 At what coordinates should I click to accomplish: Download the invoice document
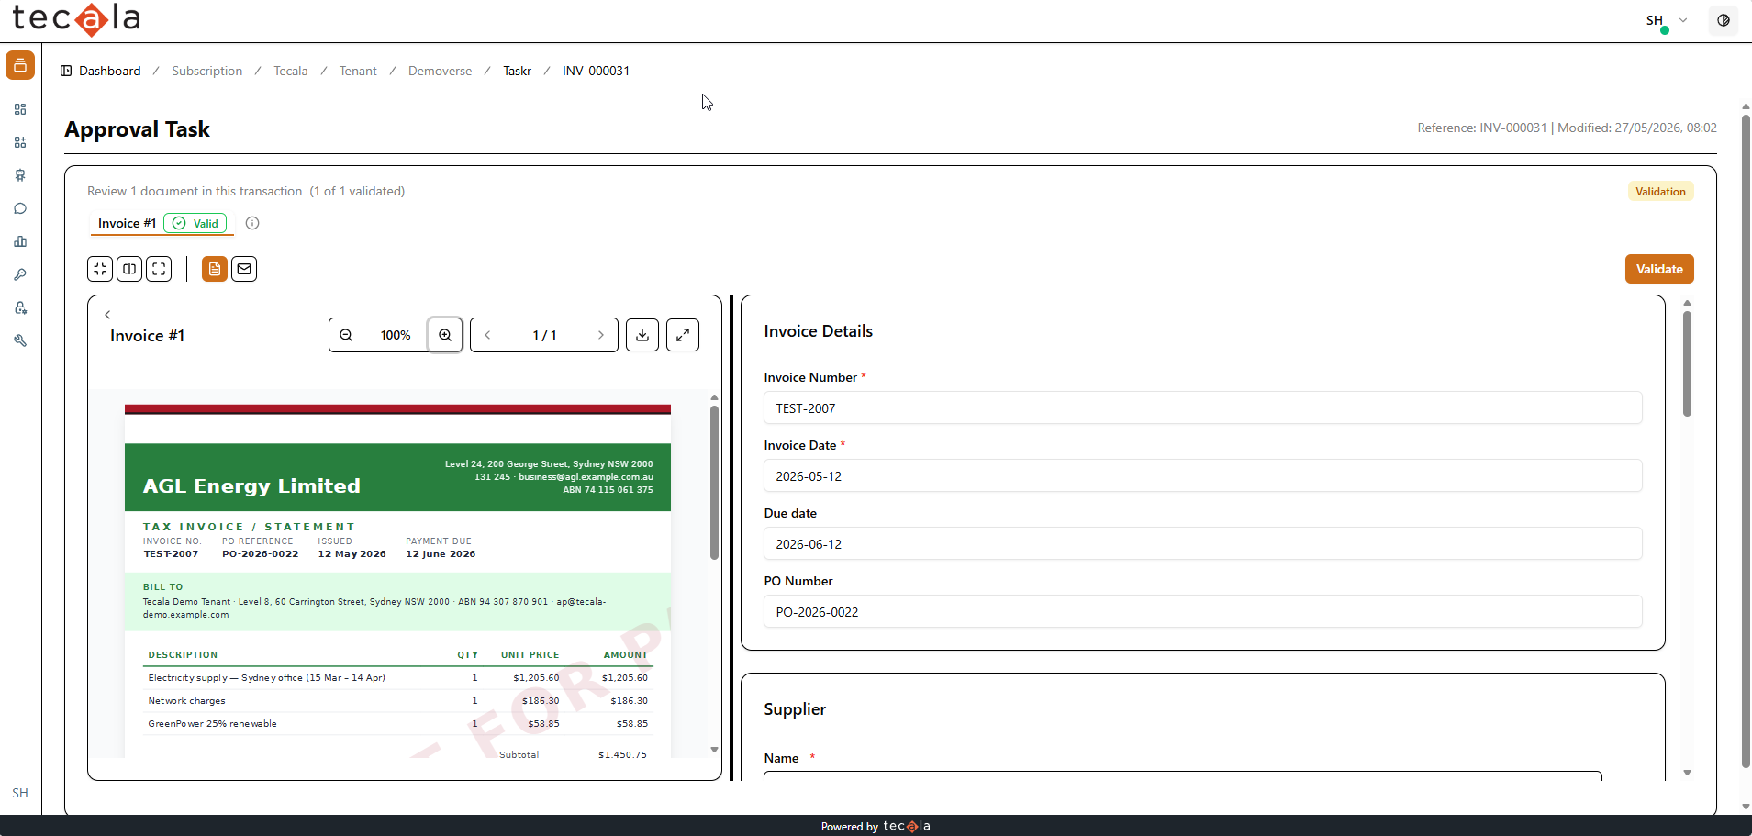[642, 335]
